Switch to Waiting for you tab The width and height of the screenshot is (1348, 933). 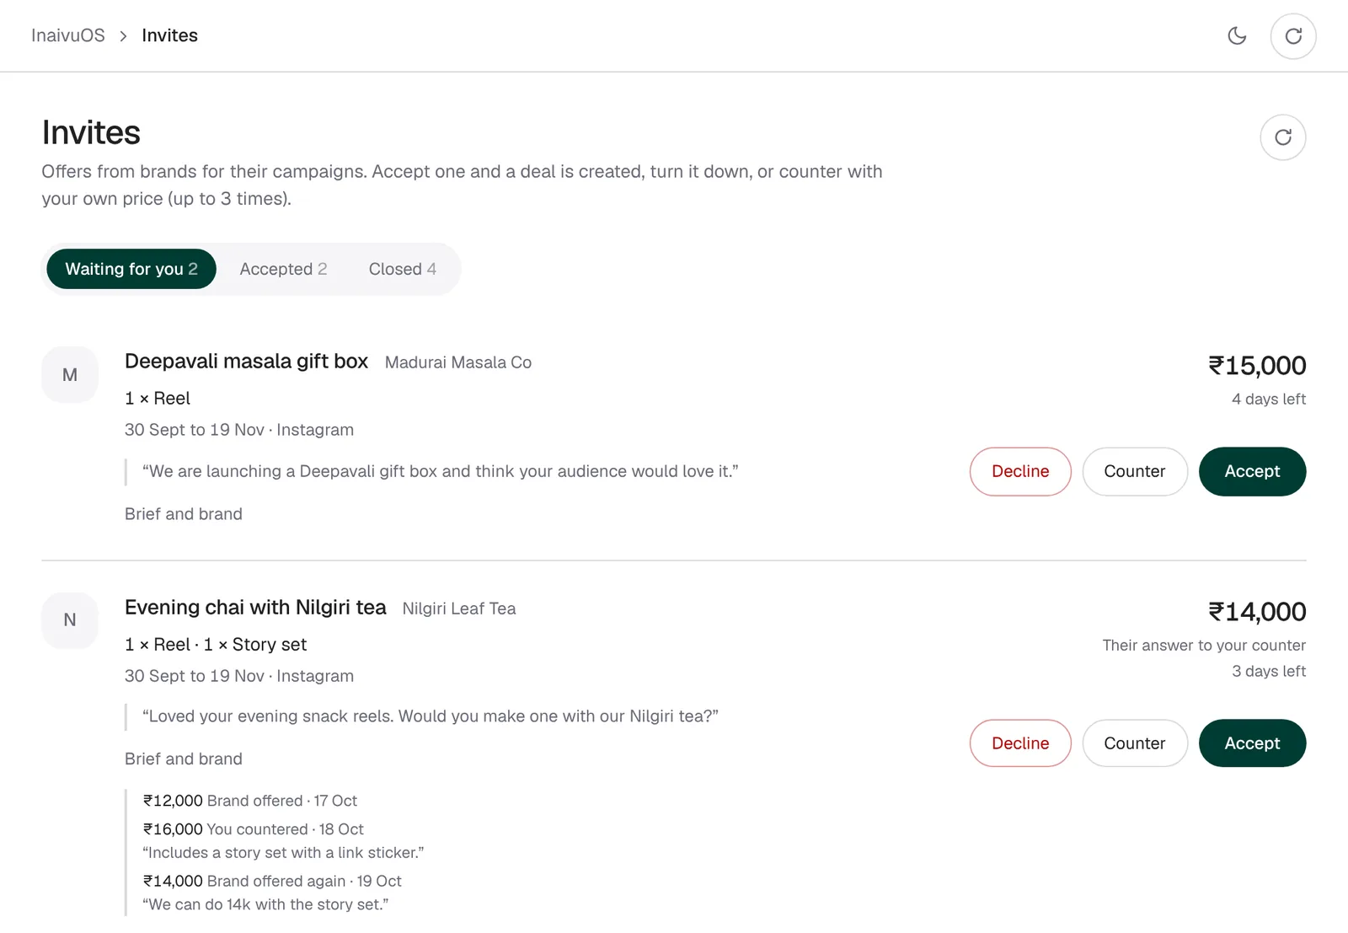pos(131,269)
